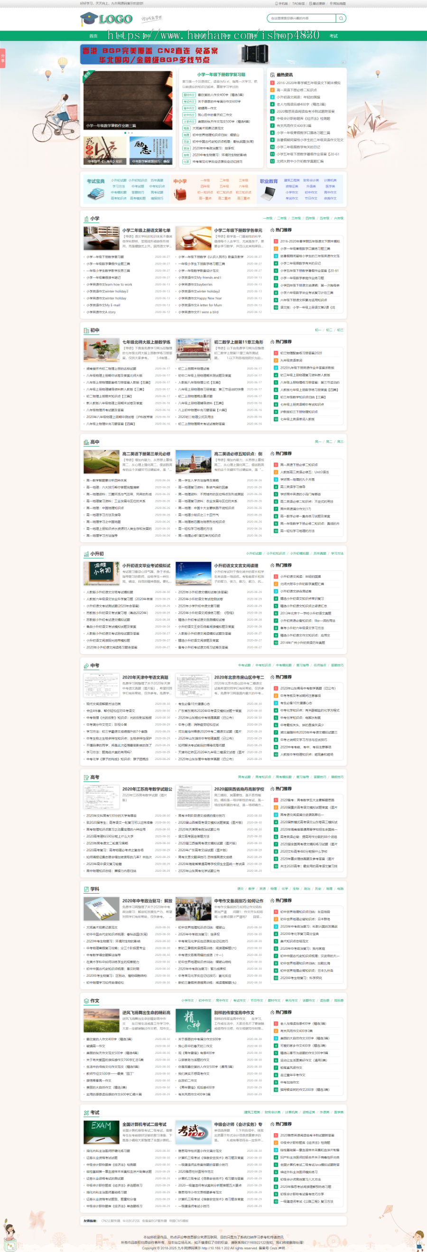Open 首页 in the green navigation bar
This screenshot has width=427, height=1252.
(x=93, y=36)
